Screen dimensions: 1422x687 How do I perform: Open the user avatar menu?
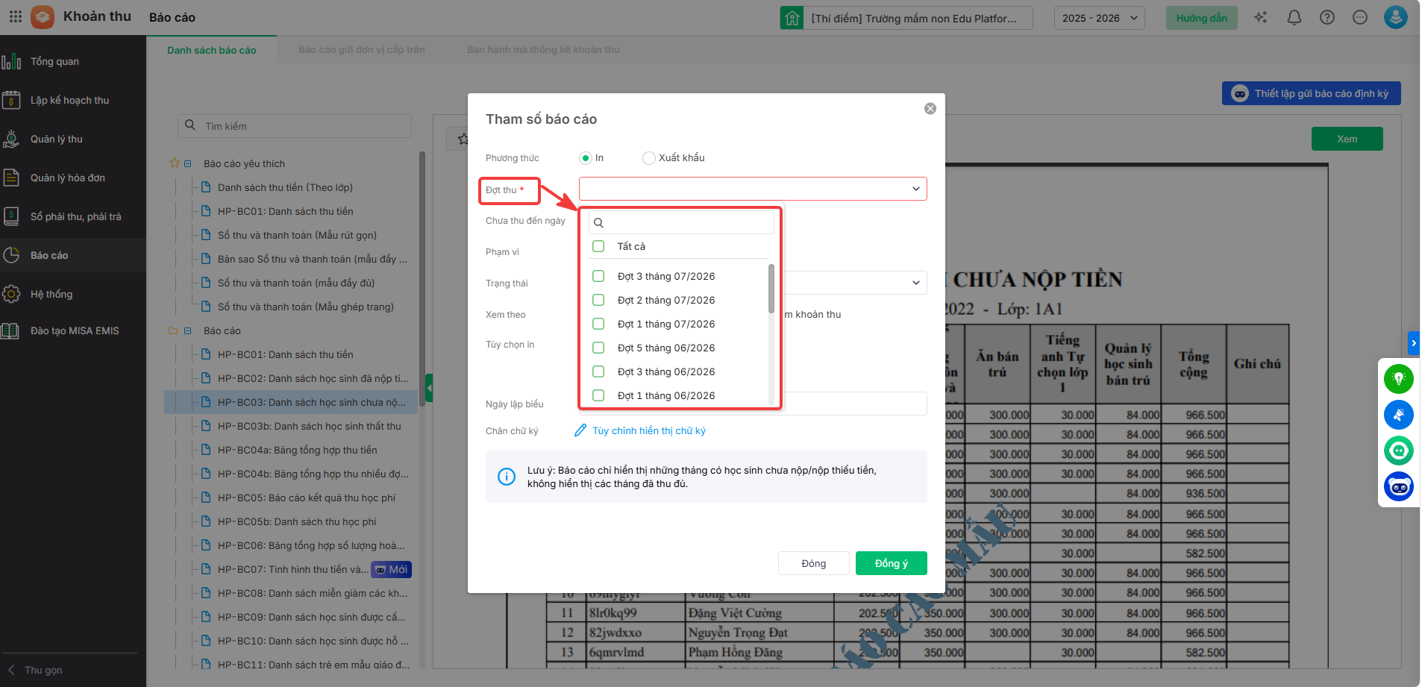pyautogui.click(x=1396, y=17)
